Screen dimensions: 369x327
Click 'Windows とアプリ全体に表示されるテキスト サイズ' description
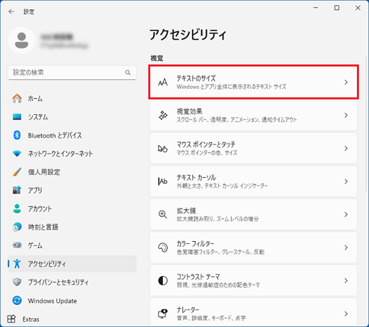click(231, 87)
